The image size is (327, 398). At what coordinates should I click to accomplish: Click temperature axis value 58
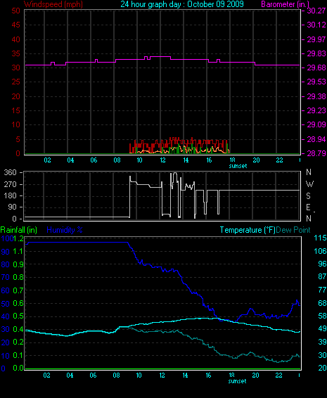click(322, 316)
